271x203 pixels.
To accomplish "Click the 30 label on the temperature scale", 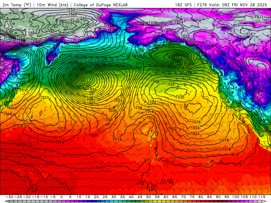I will (114, 197).
